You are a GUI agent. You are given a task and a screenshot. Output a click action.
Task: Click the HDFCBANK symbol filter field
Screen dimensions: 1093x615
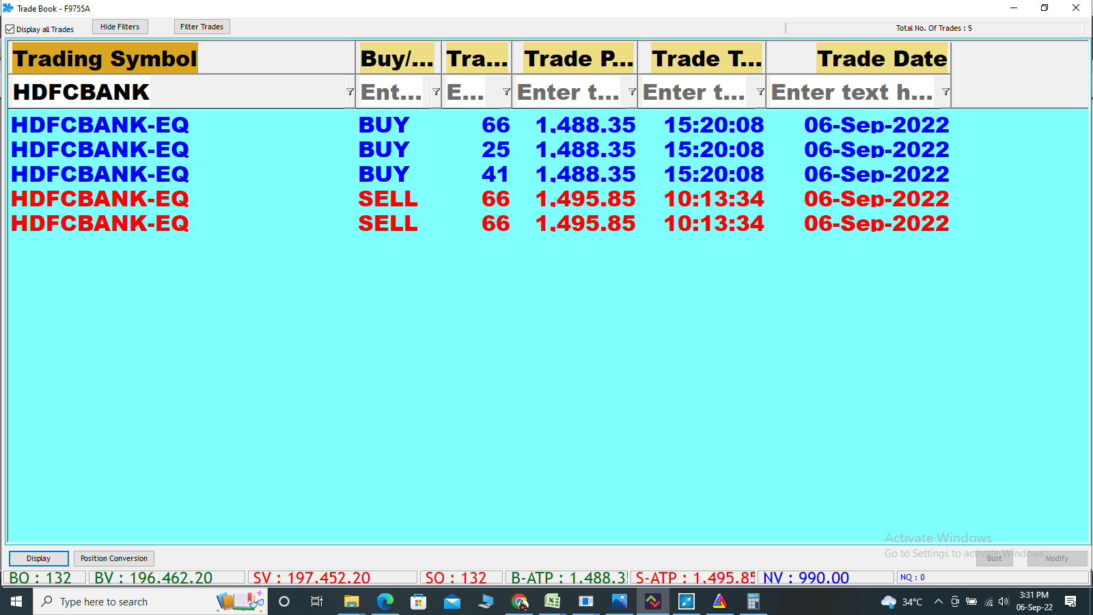click(x=178, y=92)
